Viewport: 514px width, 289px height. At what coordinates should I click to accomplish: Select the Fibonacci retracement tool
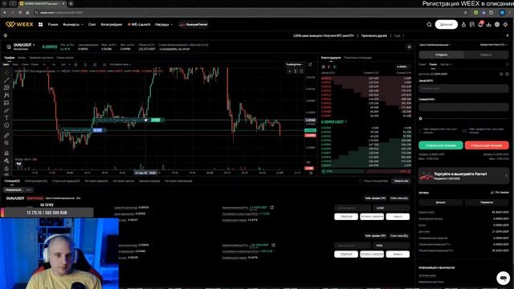6,88
